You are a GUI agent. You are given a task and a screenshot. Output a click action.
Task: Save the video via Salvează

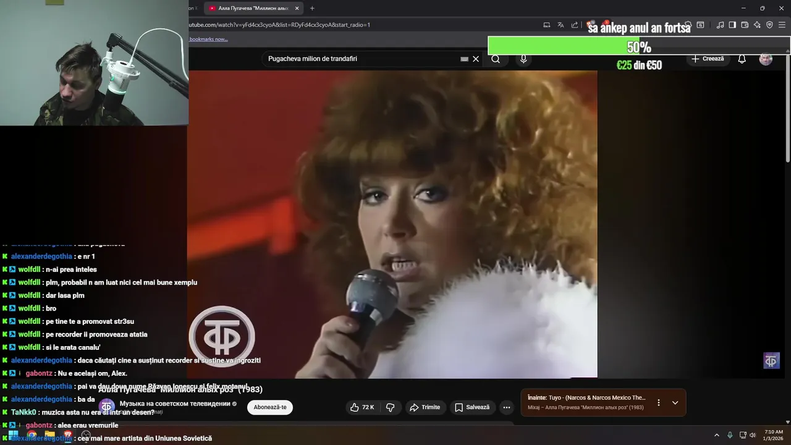(x=473, y=407)
